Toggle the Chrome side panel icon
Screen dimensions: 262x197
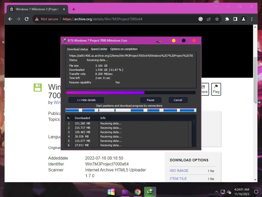pyautogui.click(x=235, y=19)
